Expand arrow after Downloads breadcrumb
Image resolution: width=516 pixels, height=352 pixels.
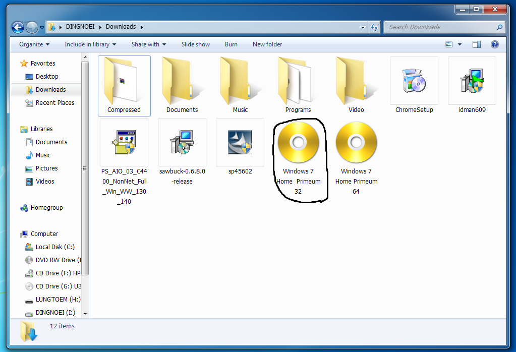point(142,27)
